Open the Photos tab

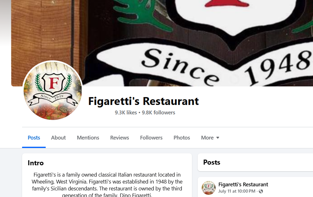click(x=182, y=138)
